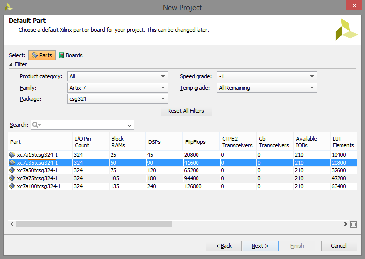Image resolution: width=365 pixels, height=259 pixels.
Task: Open the Temp grade dropdown
Action: click(x=267, y=88)
